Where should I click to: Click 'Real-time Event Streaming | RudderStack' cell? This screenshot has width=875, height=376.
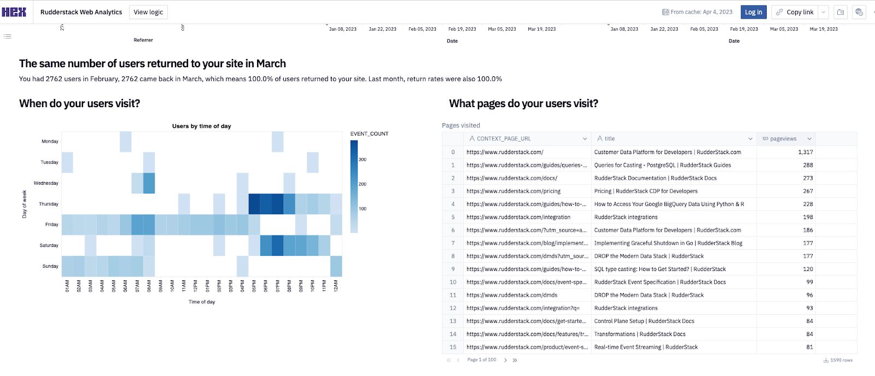(x=674, y=347)
